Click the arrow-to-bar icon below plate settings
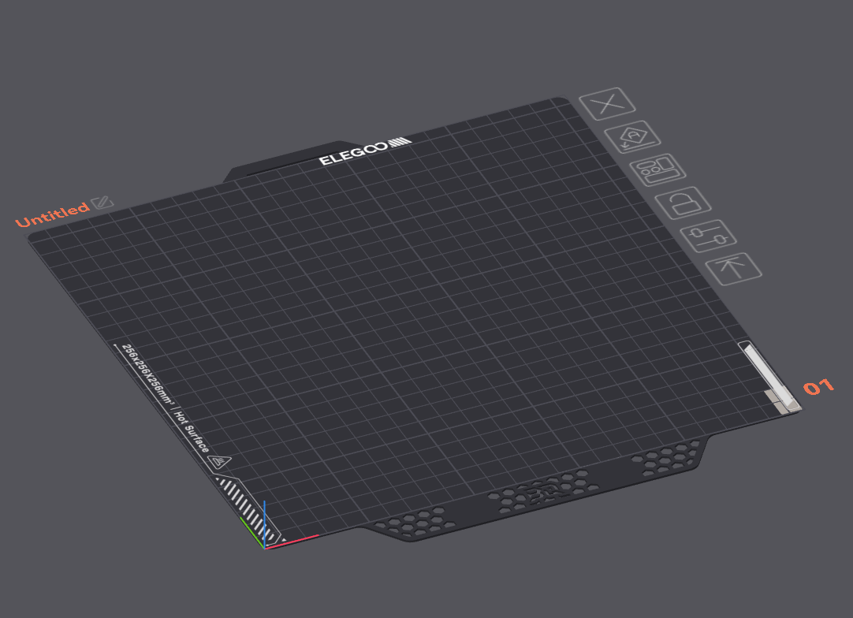The height and width of the screenshot is (618, 853). [x=733, y=269]
